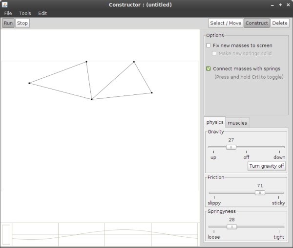This screenshot has width=293, height=248.
Task: Click the Java application icon in title bar
Action: click(x=4, y=4)
